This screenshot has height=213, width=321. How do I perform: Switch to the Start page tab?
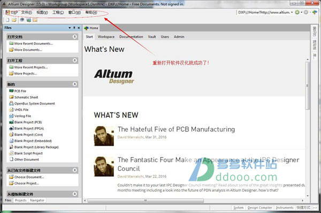89,37
